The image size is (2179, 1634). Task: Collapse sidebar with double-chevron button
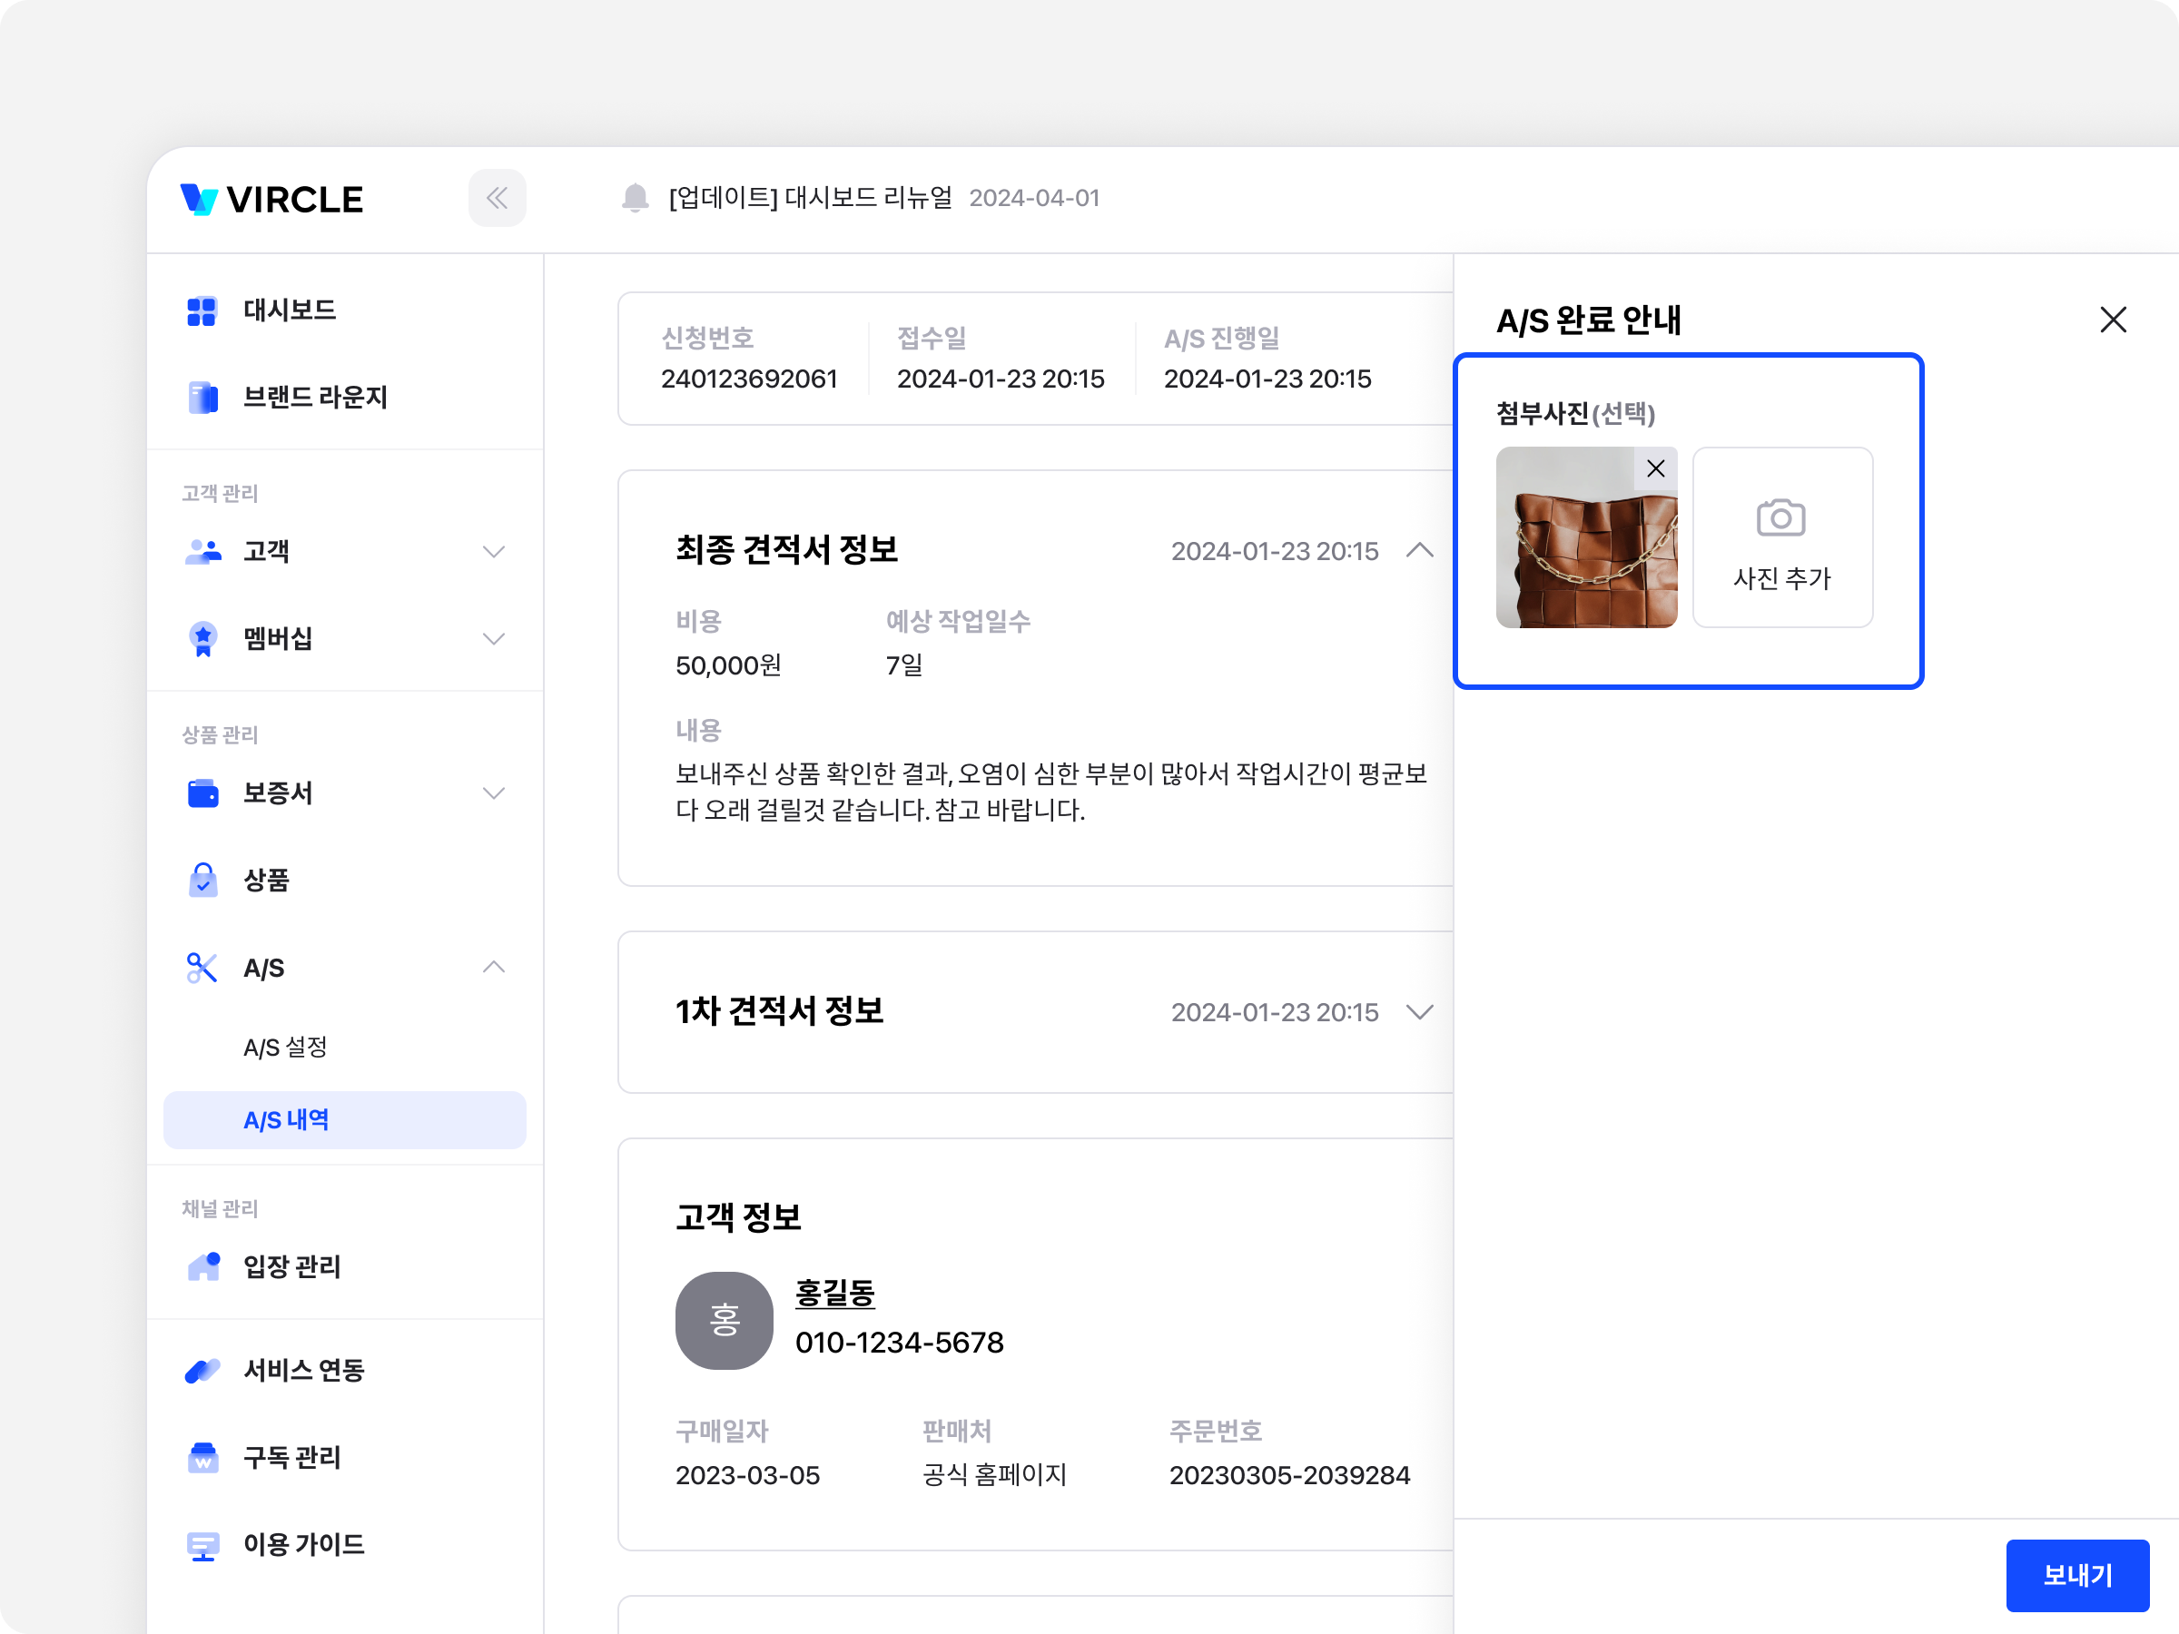coord(497,198)
